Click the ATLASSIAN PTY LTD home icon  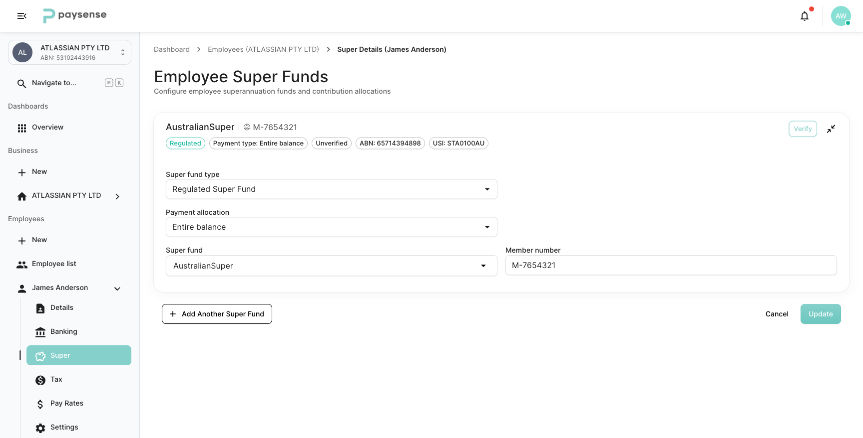pos(22,196)
